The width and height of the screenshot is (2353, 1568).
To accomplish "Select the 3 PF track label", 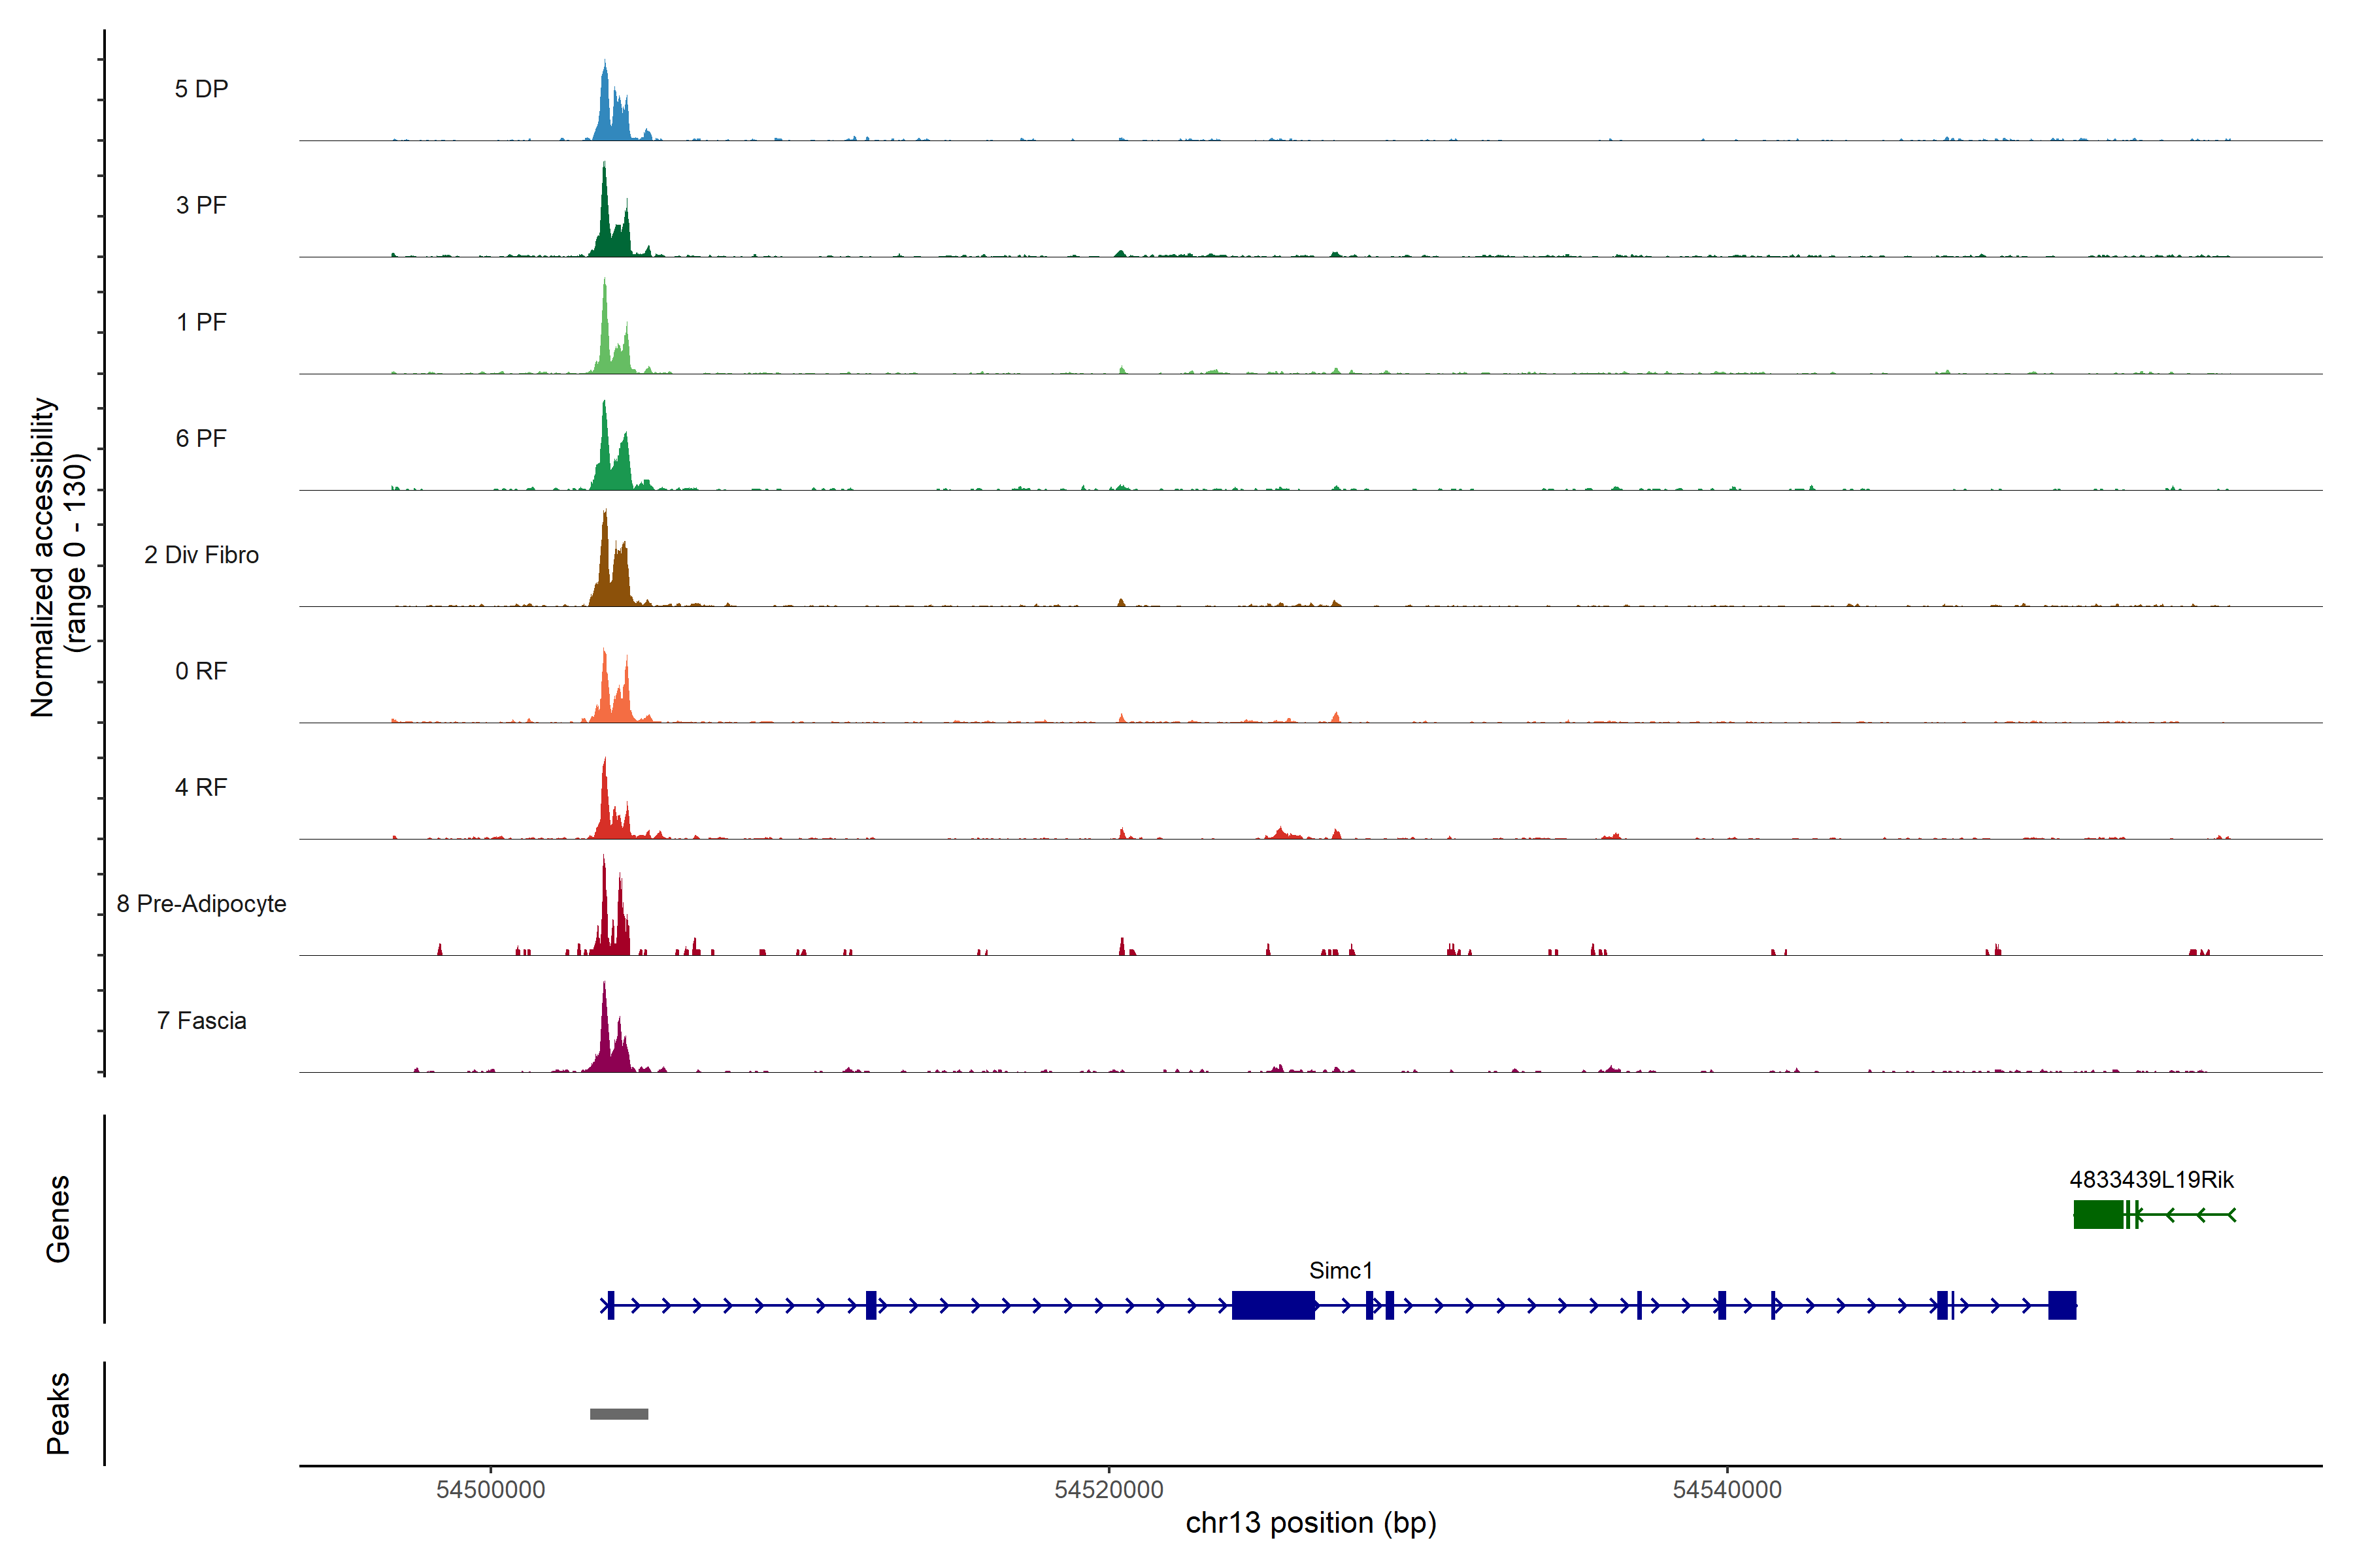I will click(201, 205).
